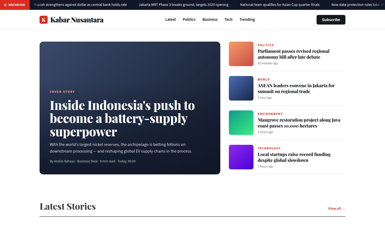Click the red K logo icon

(x=44, y=20)
